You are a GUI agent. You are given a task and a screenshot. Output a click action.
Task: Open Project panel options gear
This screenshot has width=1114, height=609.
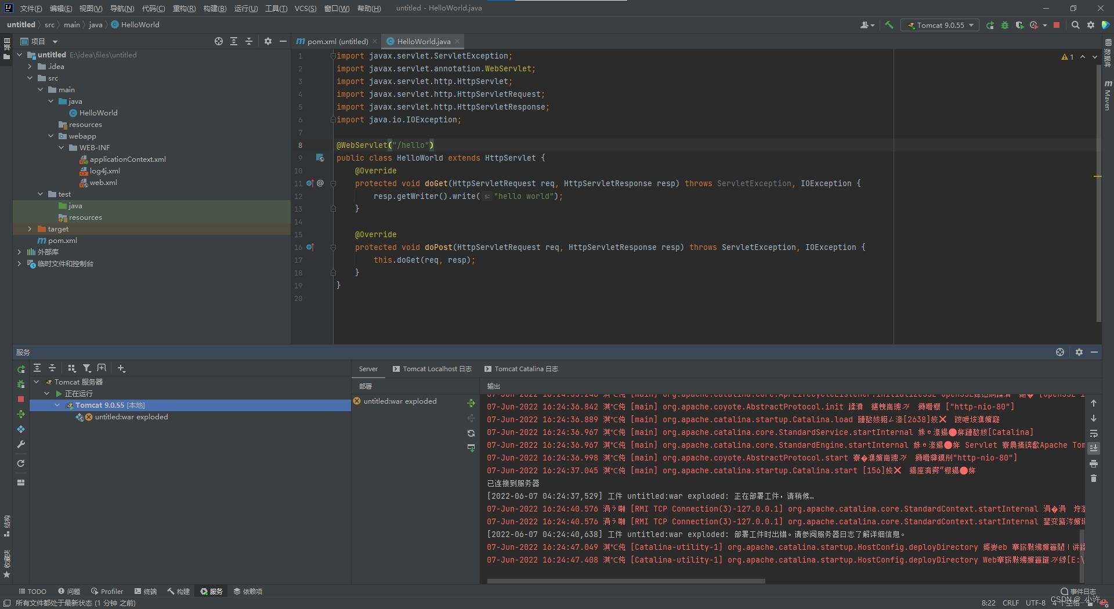coord(267,41)
